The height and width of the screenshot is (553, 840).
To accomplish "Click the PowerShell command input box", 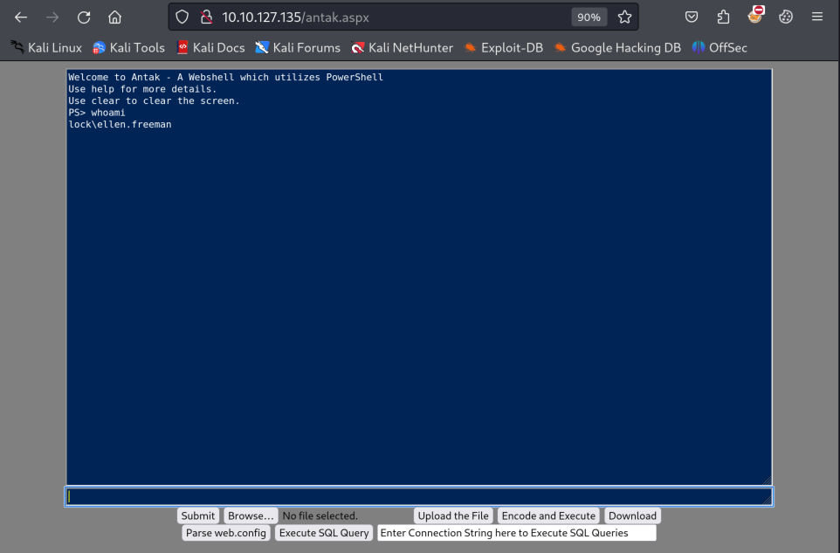I will tap(417, 496).
